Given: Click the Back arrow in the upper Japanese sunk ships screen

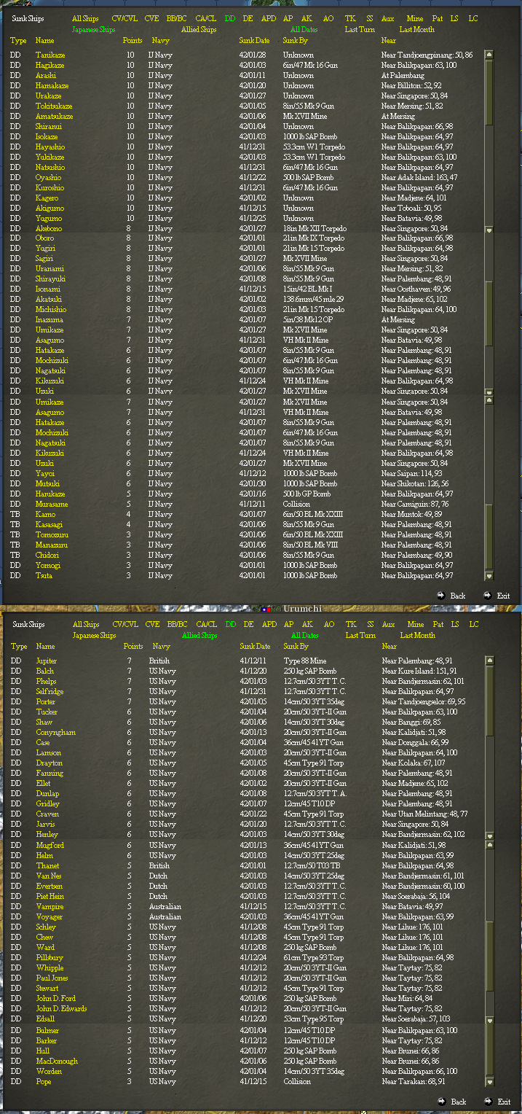Looking at the screenshot, I should point(441,595).
